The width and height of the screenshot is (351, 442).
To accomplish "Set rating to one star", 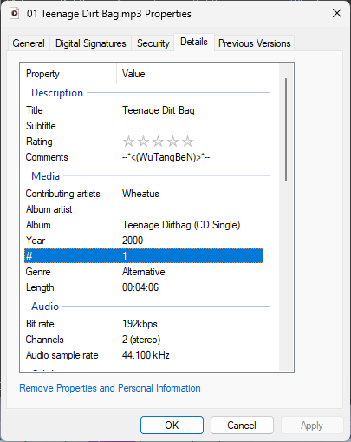I will pyautogui.click(x=128, y=142).
